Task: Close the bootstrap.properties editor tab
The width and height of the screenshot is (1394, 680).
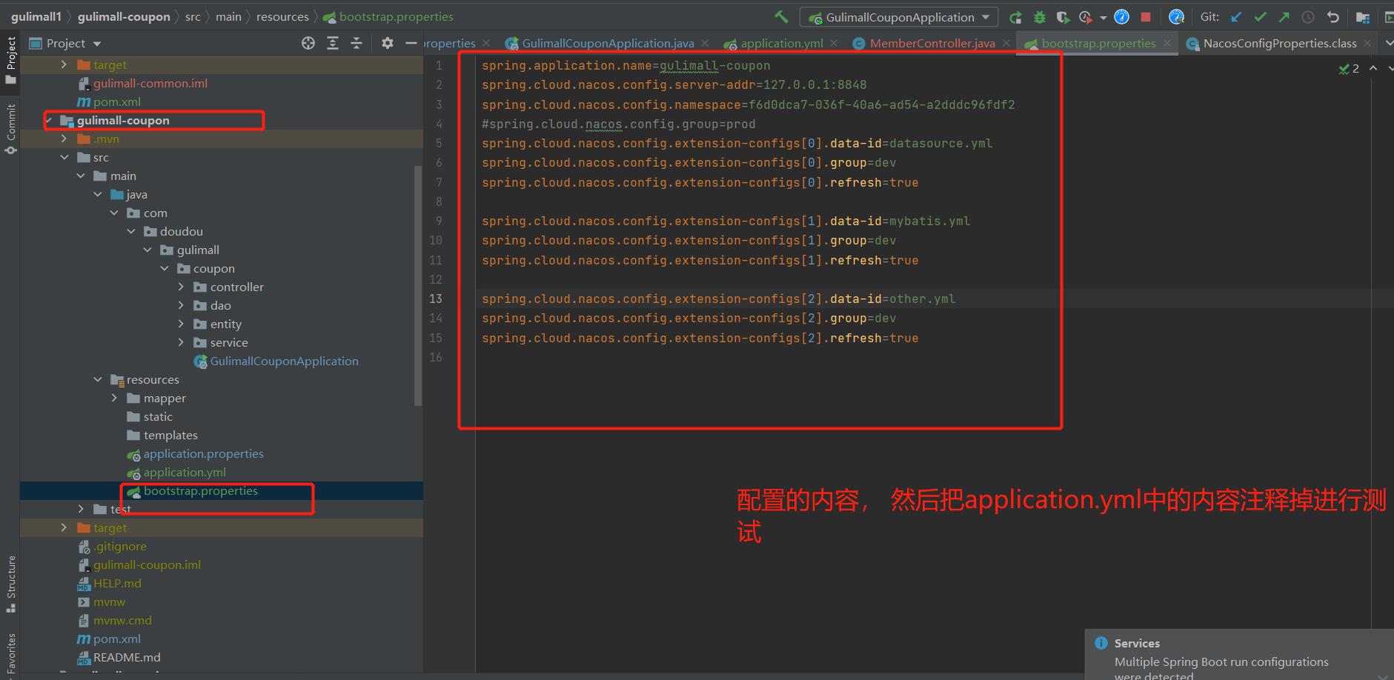Action: point(1167,43)
